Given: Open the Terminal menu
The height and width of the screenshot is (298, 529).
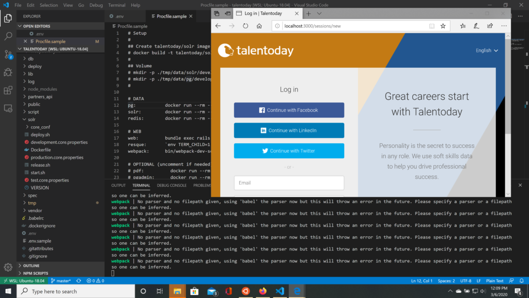Looking at the screenshot, I should 117,5.
